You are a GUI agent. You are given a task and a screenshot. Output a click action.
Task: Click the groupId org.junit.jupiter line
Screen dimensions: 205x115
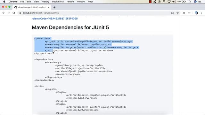click(79, 65)
